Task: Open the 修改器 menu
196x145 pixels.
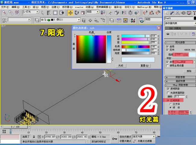Action: (67, 6)
